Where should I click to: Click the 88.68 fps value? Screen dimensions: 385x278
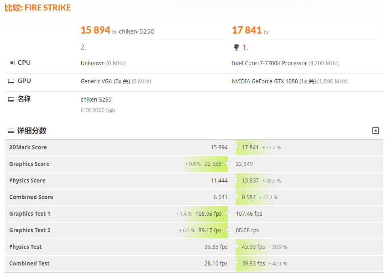point(247,230)
